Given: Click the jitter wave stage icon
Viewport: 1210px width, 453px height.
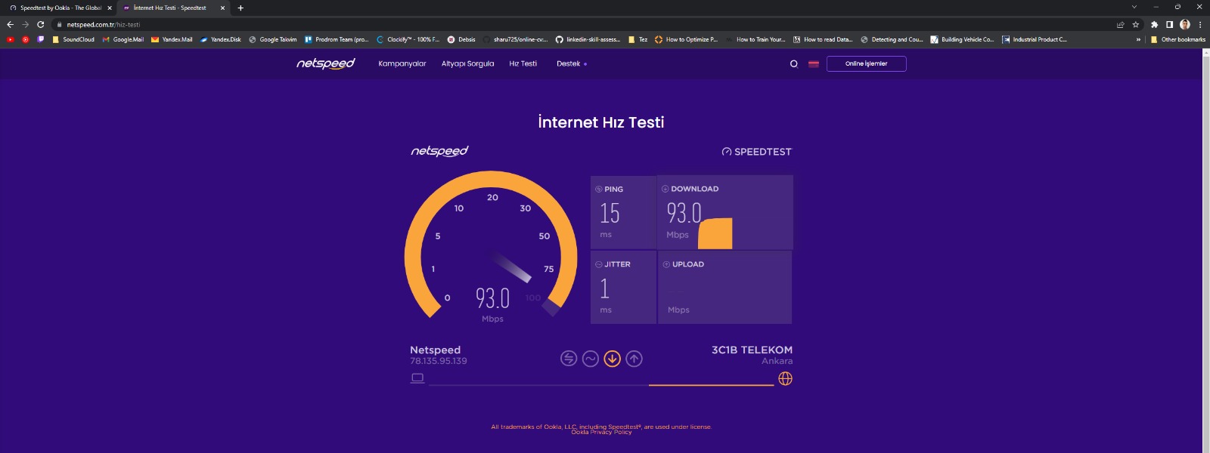Looking at the screenshot, I should click(591, 359).
